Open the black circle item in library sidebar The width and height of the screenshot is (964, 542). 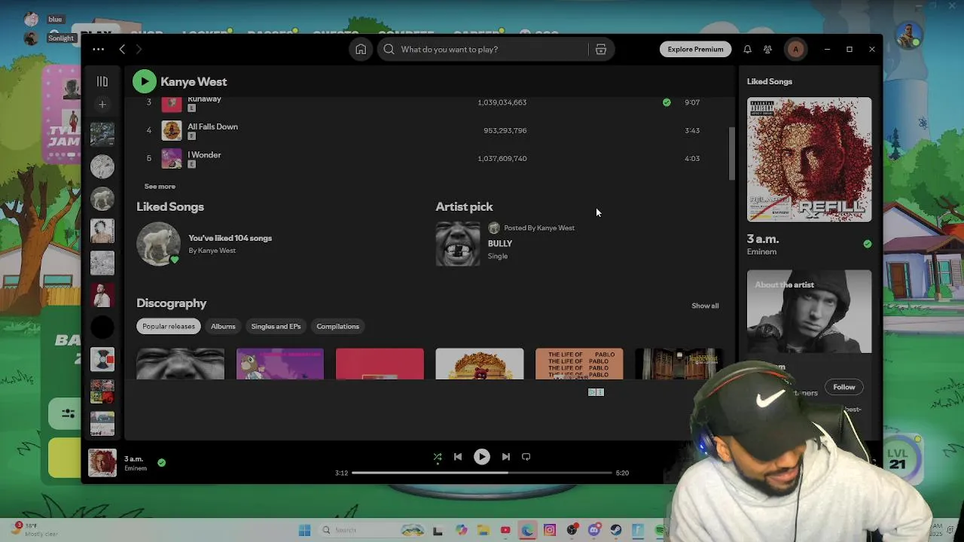tap(102, 327)
